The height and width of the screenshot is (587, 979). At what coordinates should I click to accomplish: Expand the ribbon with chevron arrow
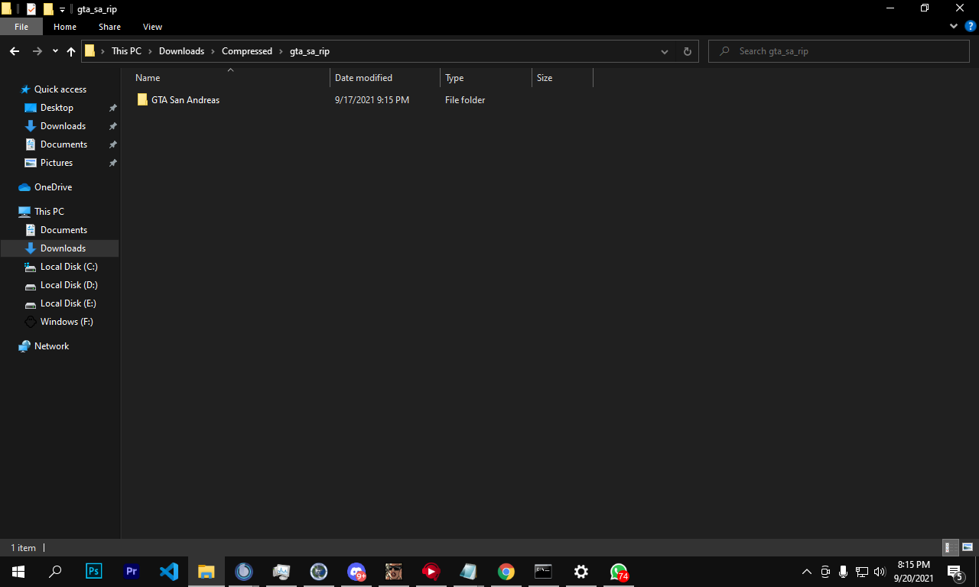(954, 26)
